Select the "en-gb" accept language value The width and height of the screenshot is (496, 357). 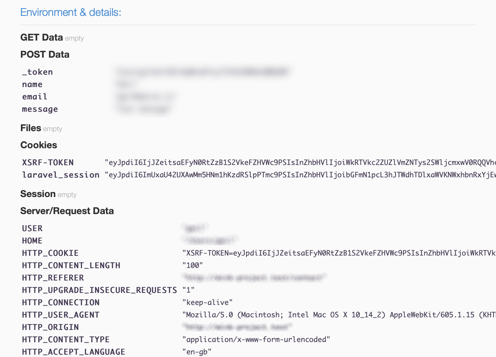click(x=197, y=352)
